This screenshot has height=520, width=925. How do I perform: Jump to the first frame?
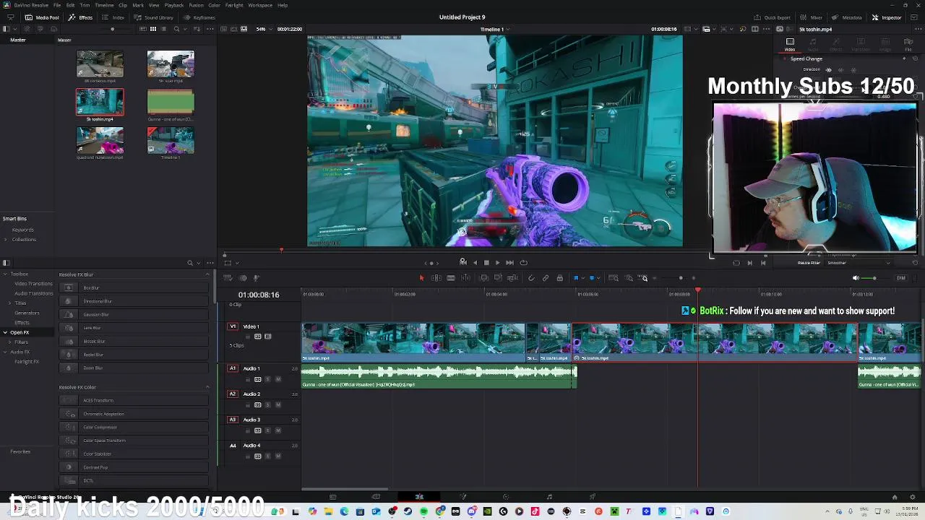[x=463, y=263]
